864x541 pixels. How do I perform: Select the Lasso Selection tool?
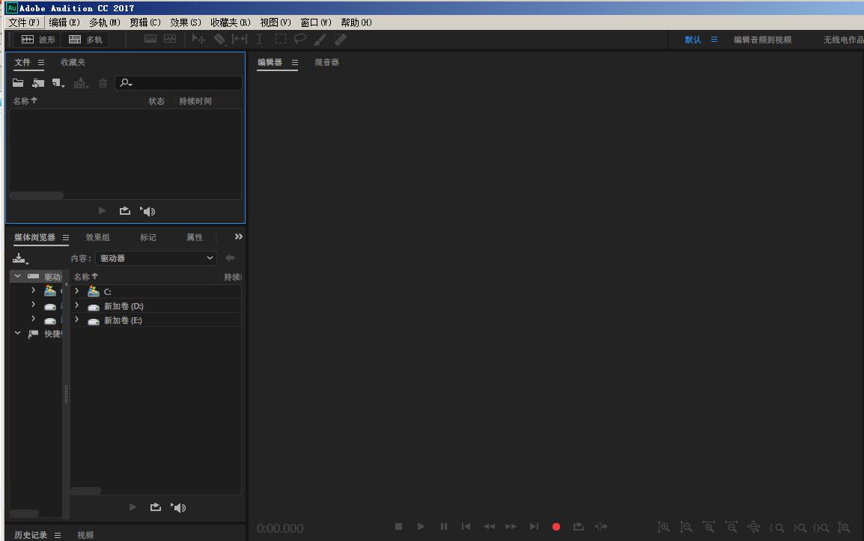tap(300, 39)
